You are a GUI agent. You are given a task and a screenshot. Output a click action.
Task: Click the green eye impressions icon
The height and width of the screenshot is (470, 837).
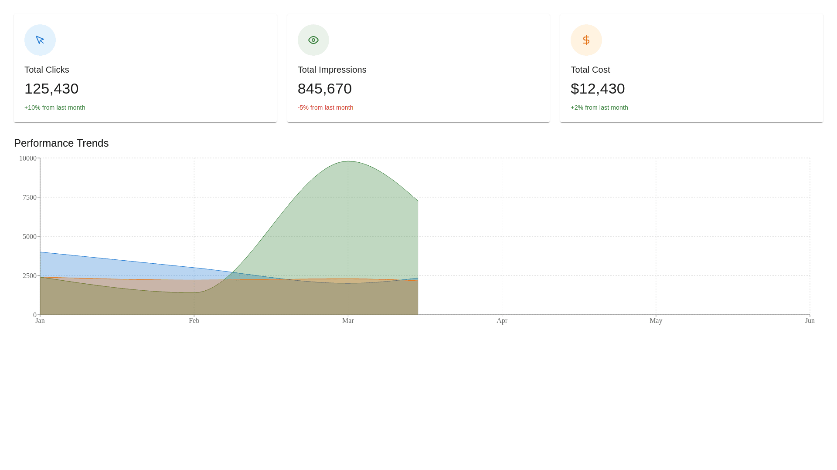313,40
